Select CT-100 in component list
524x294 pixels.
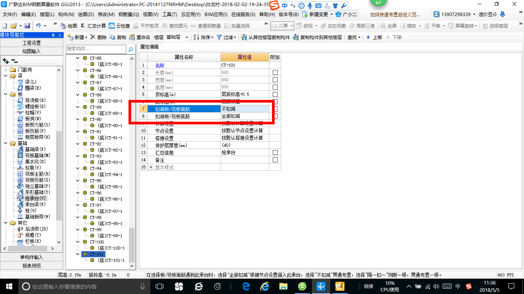click(97, 242)
